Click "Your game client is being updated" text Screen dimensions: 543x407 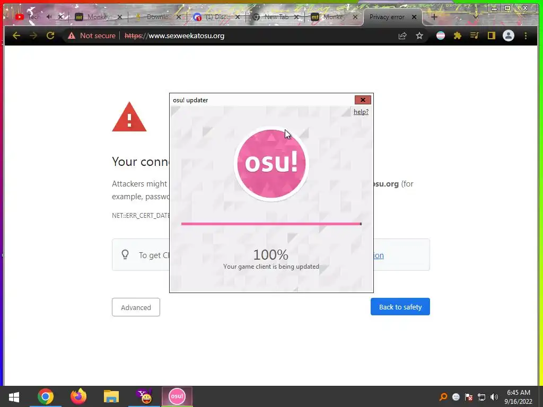[271, 267]
